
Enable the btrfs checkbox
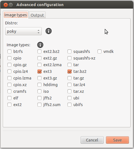9,52
